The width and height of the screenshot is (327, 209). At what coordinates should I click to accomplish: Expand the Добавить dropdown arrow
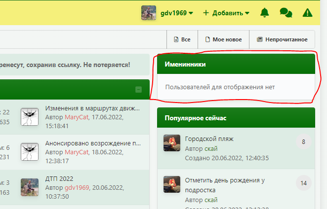click(x=247, y=13)
